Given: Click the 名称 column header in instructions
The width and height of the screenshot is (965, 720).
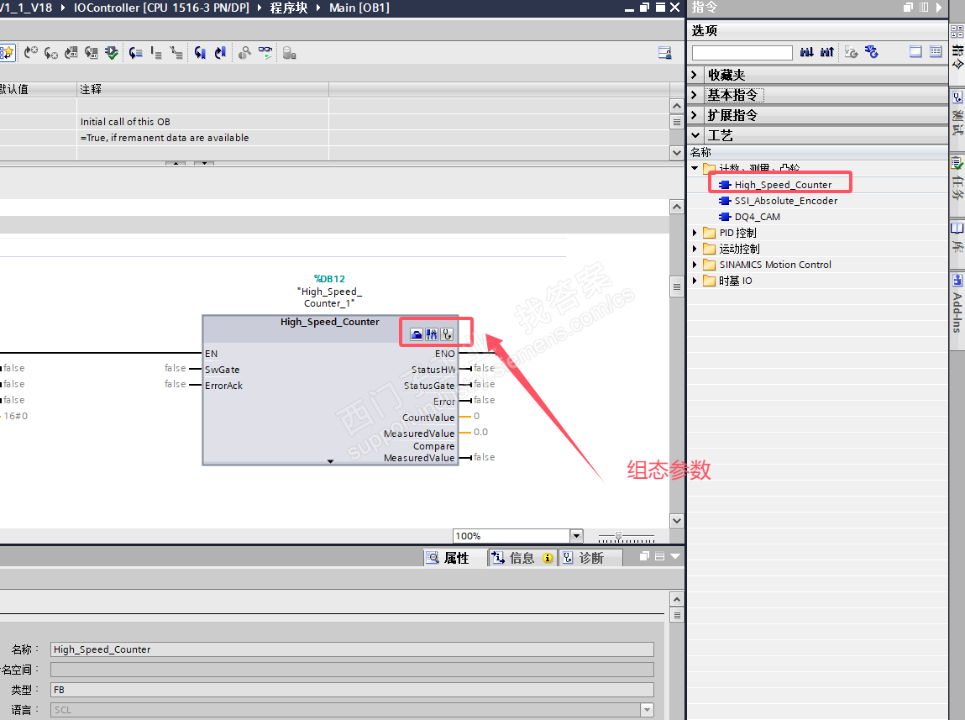Looking at the screenshot, I should 817,152.
